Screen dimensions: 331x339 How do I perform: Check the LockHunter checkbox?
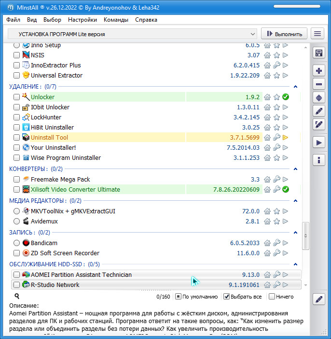point(17,117)
